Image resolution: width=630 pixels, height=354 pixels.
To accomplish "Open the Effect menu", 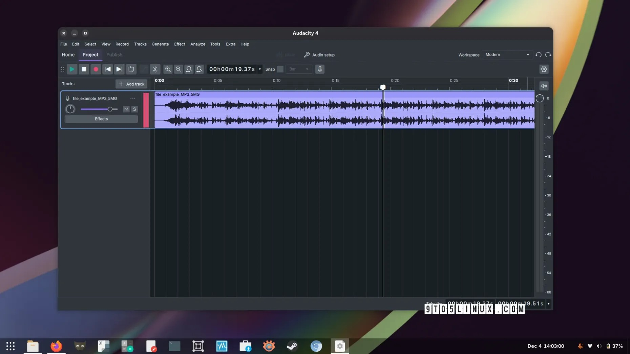I will [x=180, y=44].
